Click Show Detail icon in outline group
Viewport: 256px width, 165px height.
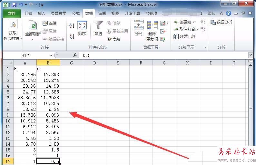[203, 22]
